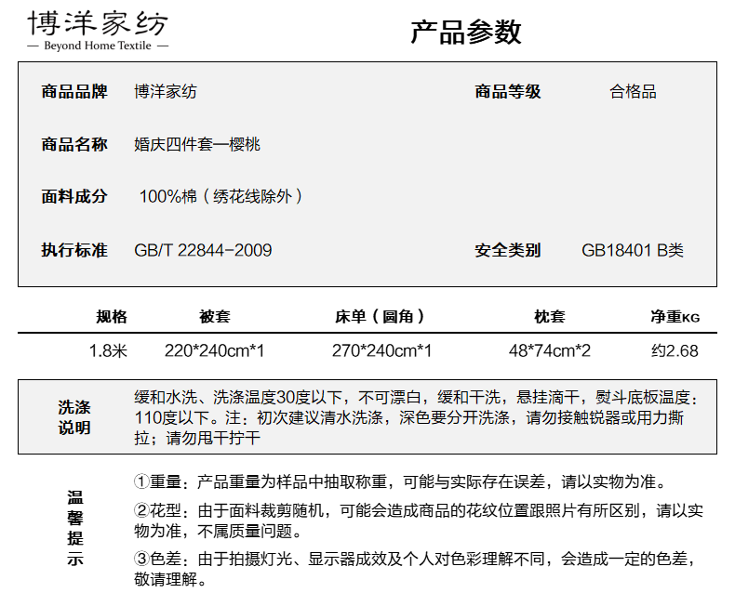
Task: Select bed sheet size 270*240cm*1
Action: coord(381,350)
